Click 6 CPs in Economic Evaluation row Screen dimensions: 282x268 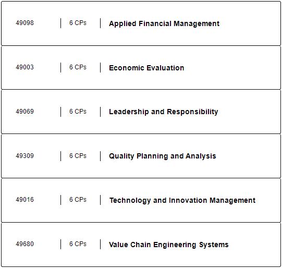coord(78,67)
